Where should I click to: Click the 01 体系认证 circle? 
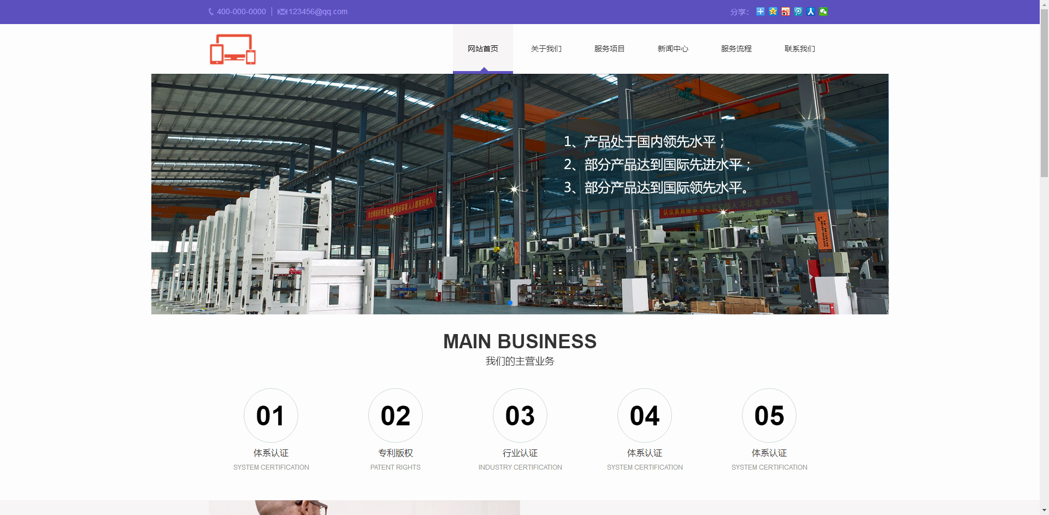tap(271, 415)
